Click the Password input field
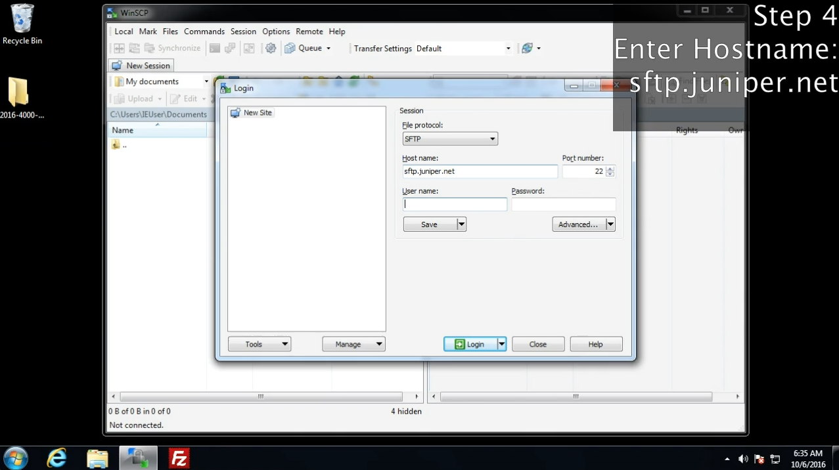 click(x=564, y=204)
